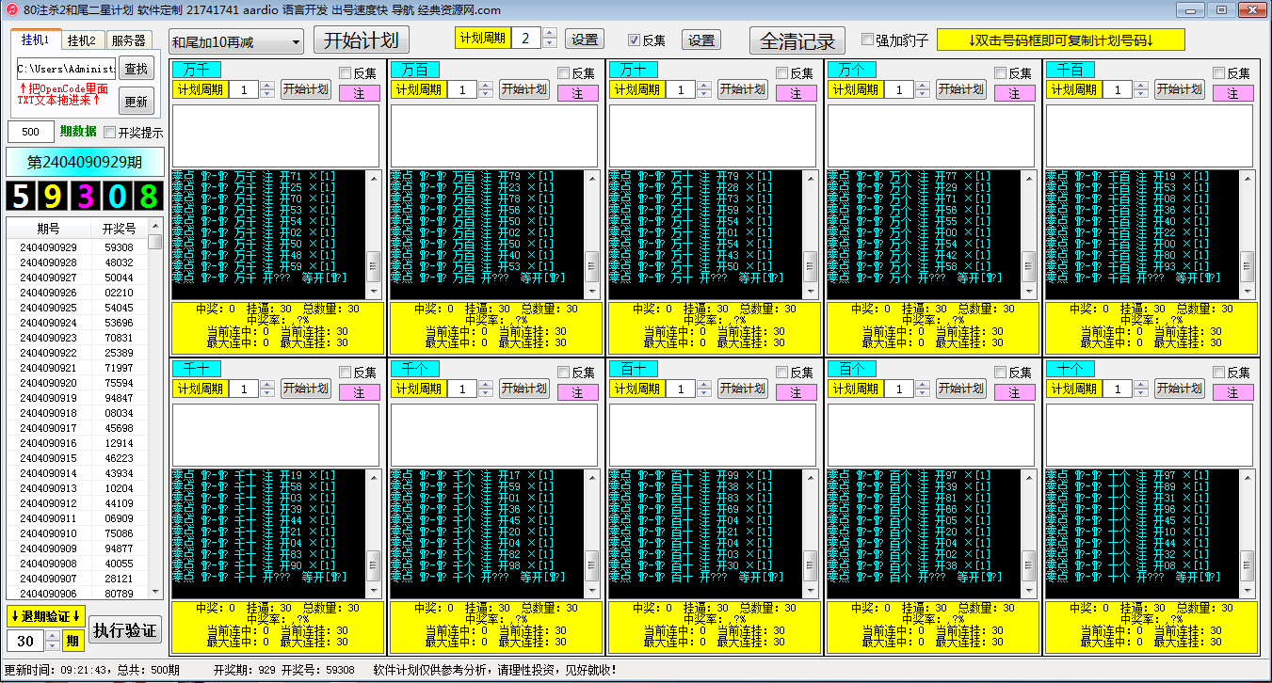Click the 第2404090929期 issue label
Screen dimensions: 1272x683
point(85,162)
